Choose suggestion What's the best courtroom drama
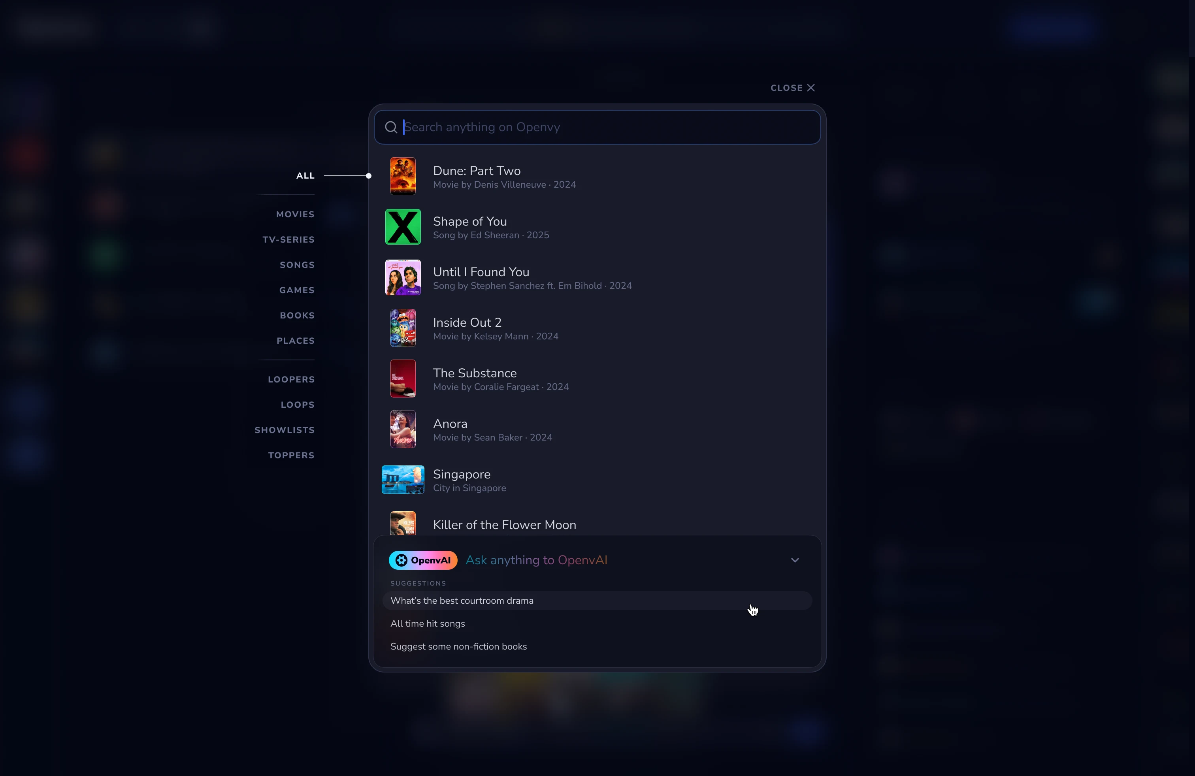Screen dimensions: 1195x776 (x=462, y=600)
